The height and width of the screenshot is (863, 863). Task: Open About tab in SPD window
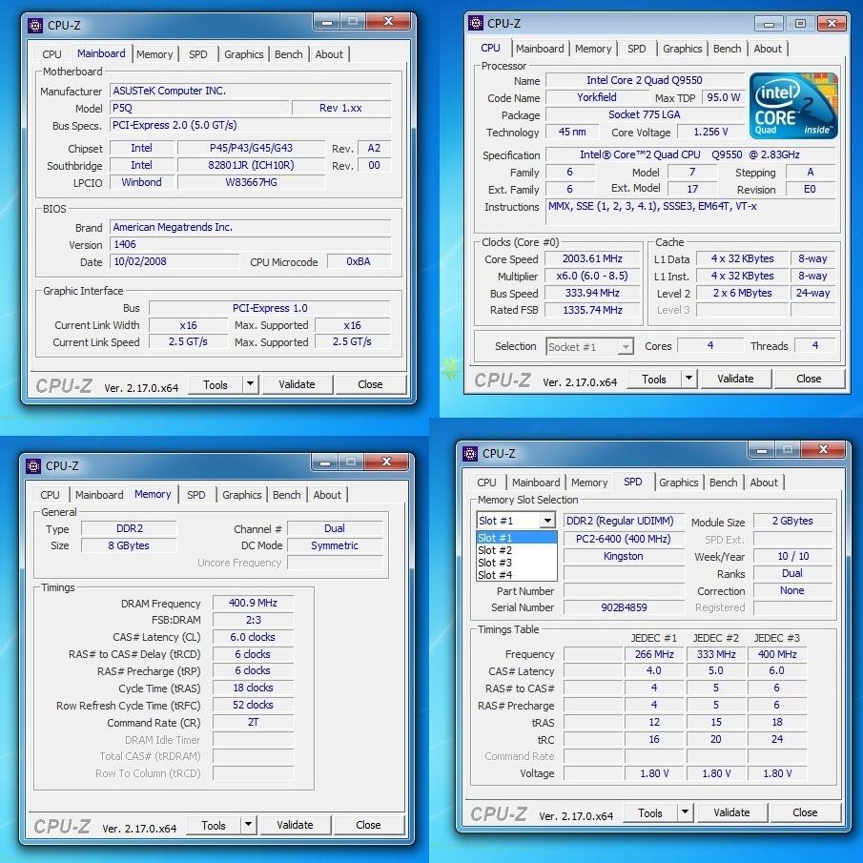click(x=764, y=483)
